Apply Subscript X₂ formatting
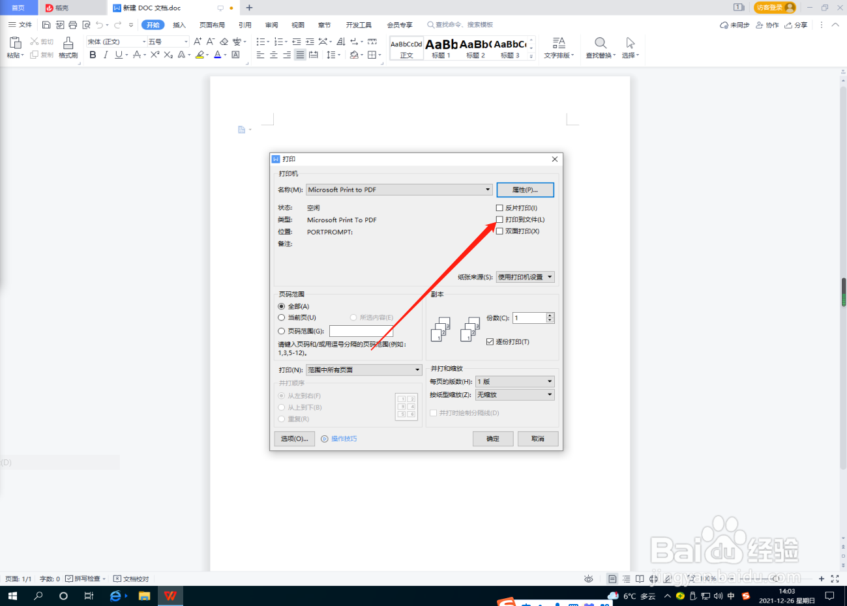This screenshot has width=847, height=606. tap(168, 55)
